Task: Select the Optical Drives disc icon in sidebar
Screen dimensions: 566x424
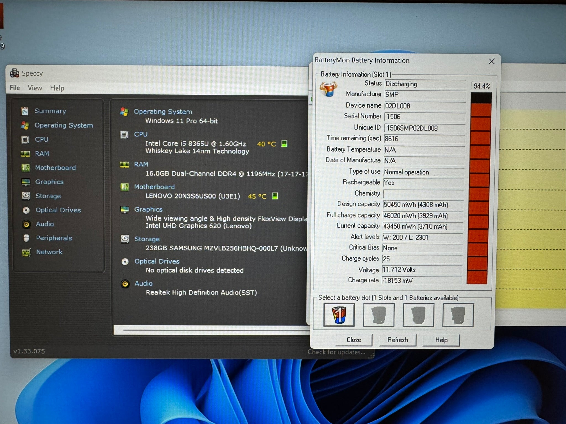Action: point(26,210)
